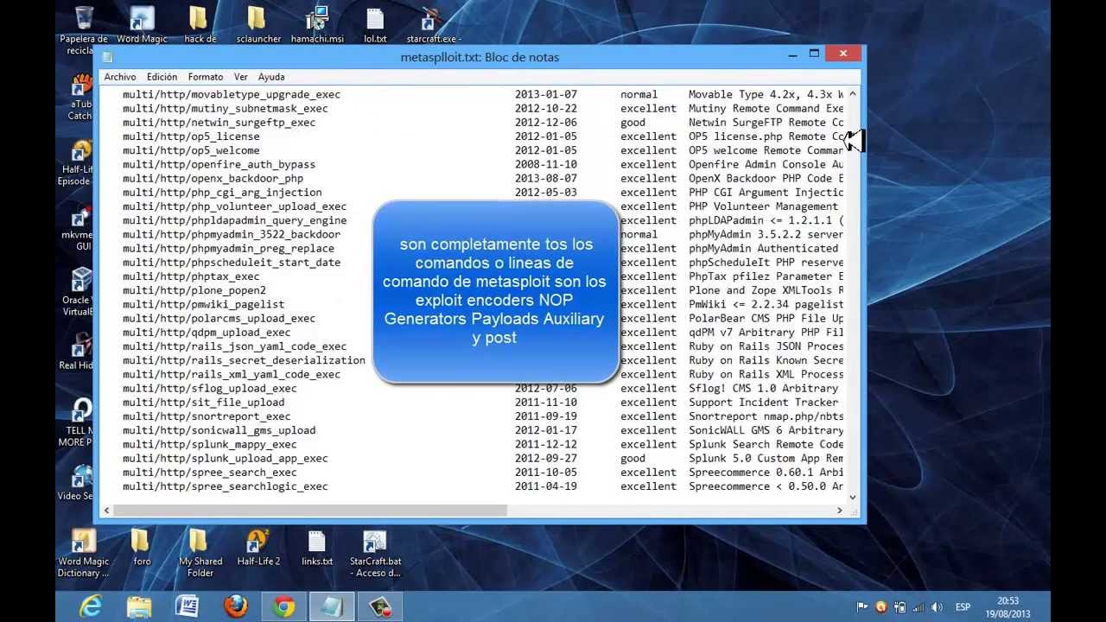This screenshot has width=1106, height=622.
Task: Select the lol.txt file icon
Action: [x=375, y=26]
